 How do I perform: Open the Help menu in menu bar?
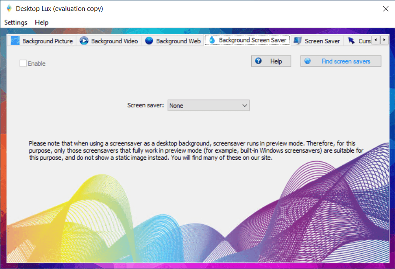42,22
